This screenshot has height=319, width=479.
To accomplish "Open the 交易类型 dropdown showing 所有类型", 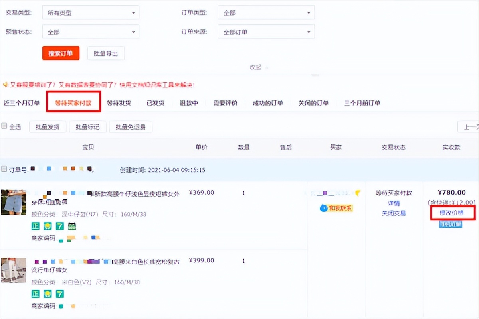I will tap(90, 12).
